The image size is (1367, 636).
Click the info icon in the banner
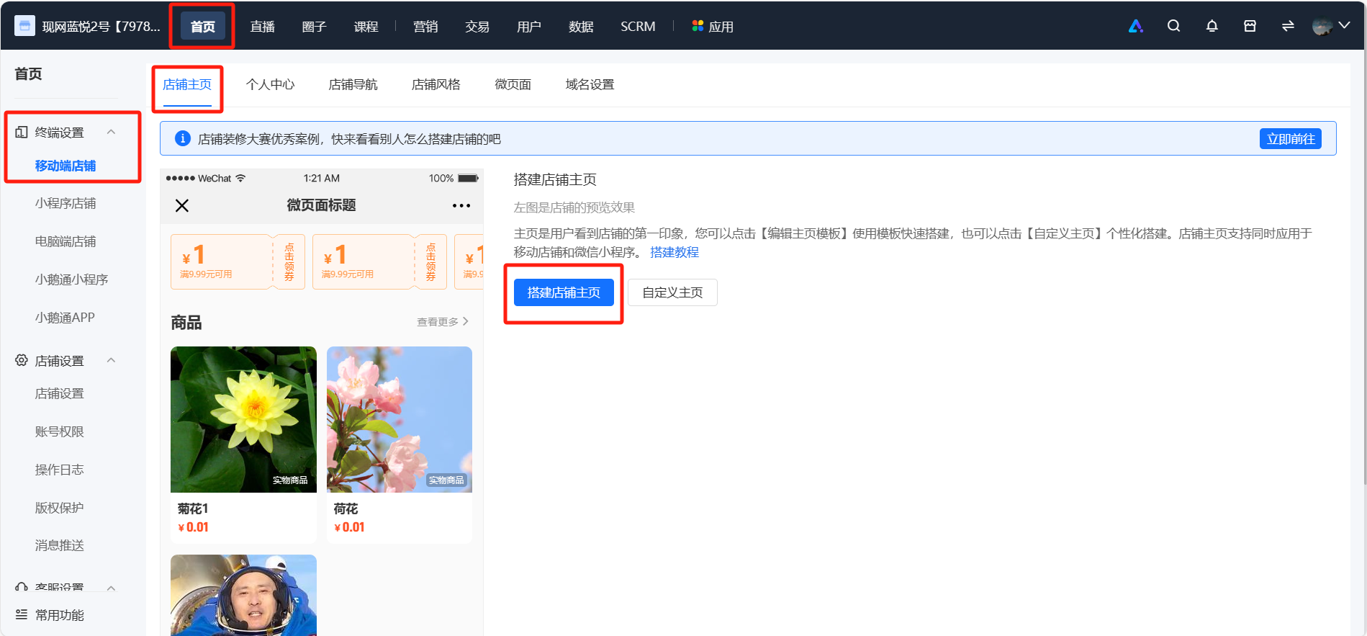(183, 138)
